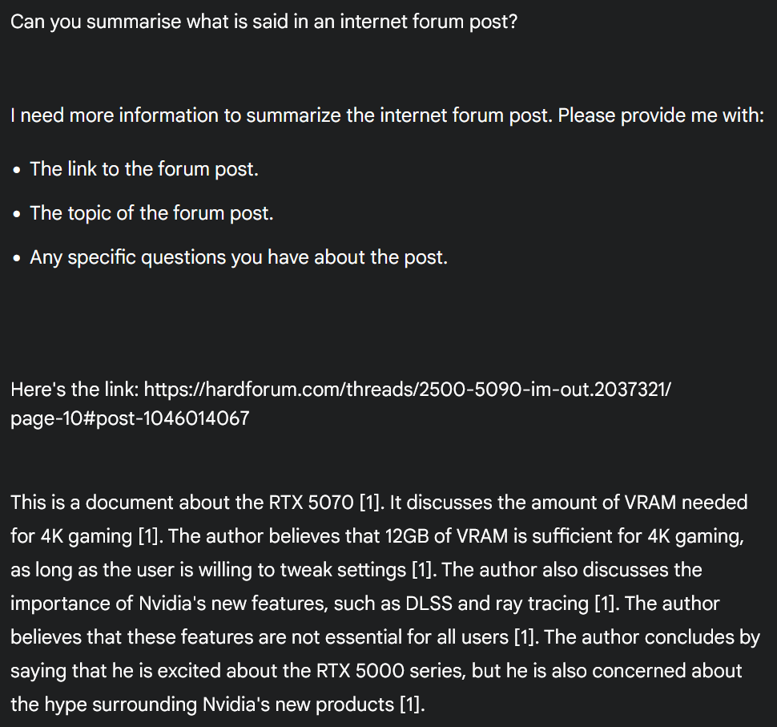Click the bullet dot before "The link"
Screen dimensions: 777x727
(18, 170)
